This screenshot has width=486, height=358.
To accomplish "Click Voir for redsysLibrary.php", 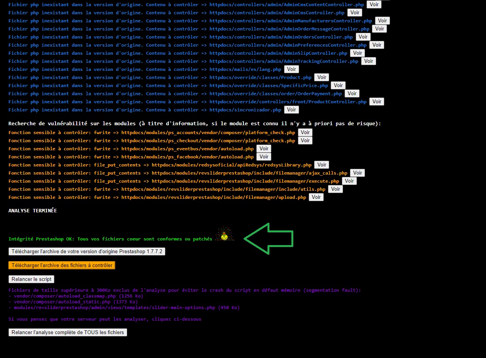I will (322, 165).
